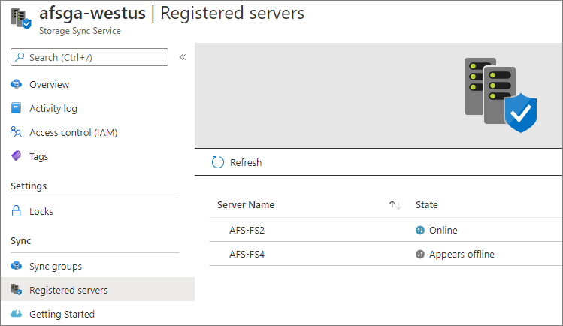The width and height of the screenshot is (563, 326).
Task: Click the purple Tags icon
Action: 17,156
